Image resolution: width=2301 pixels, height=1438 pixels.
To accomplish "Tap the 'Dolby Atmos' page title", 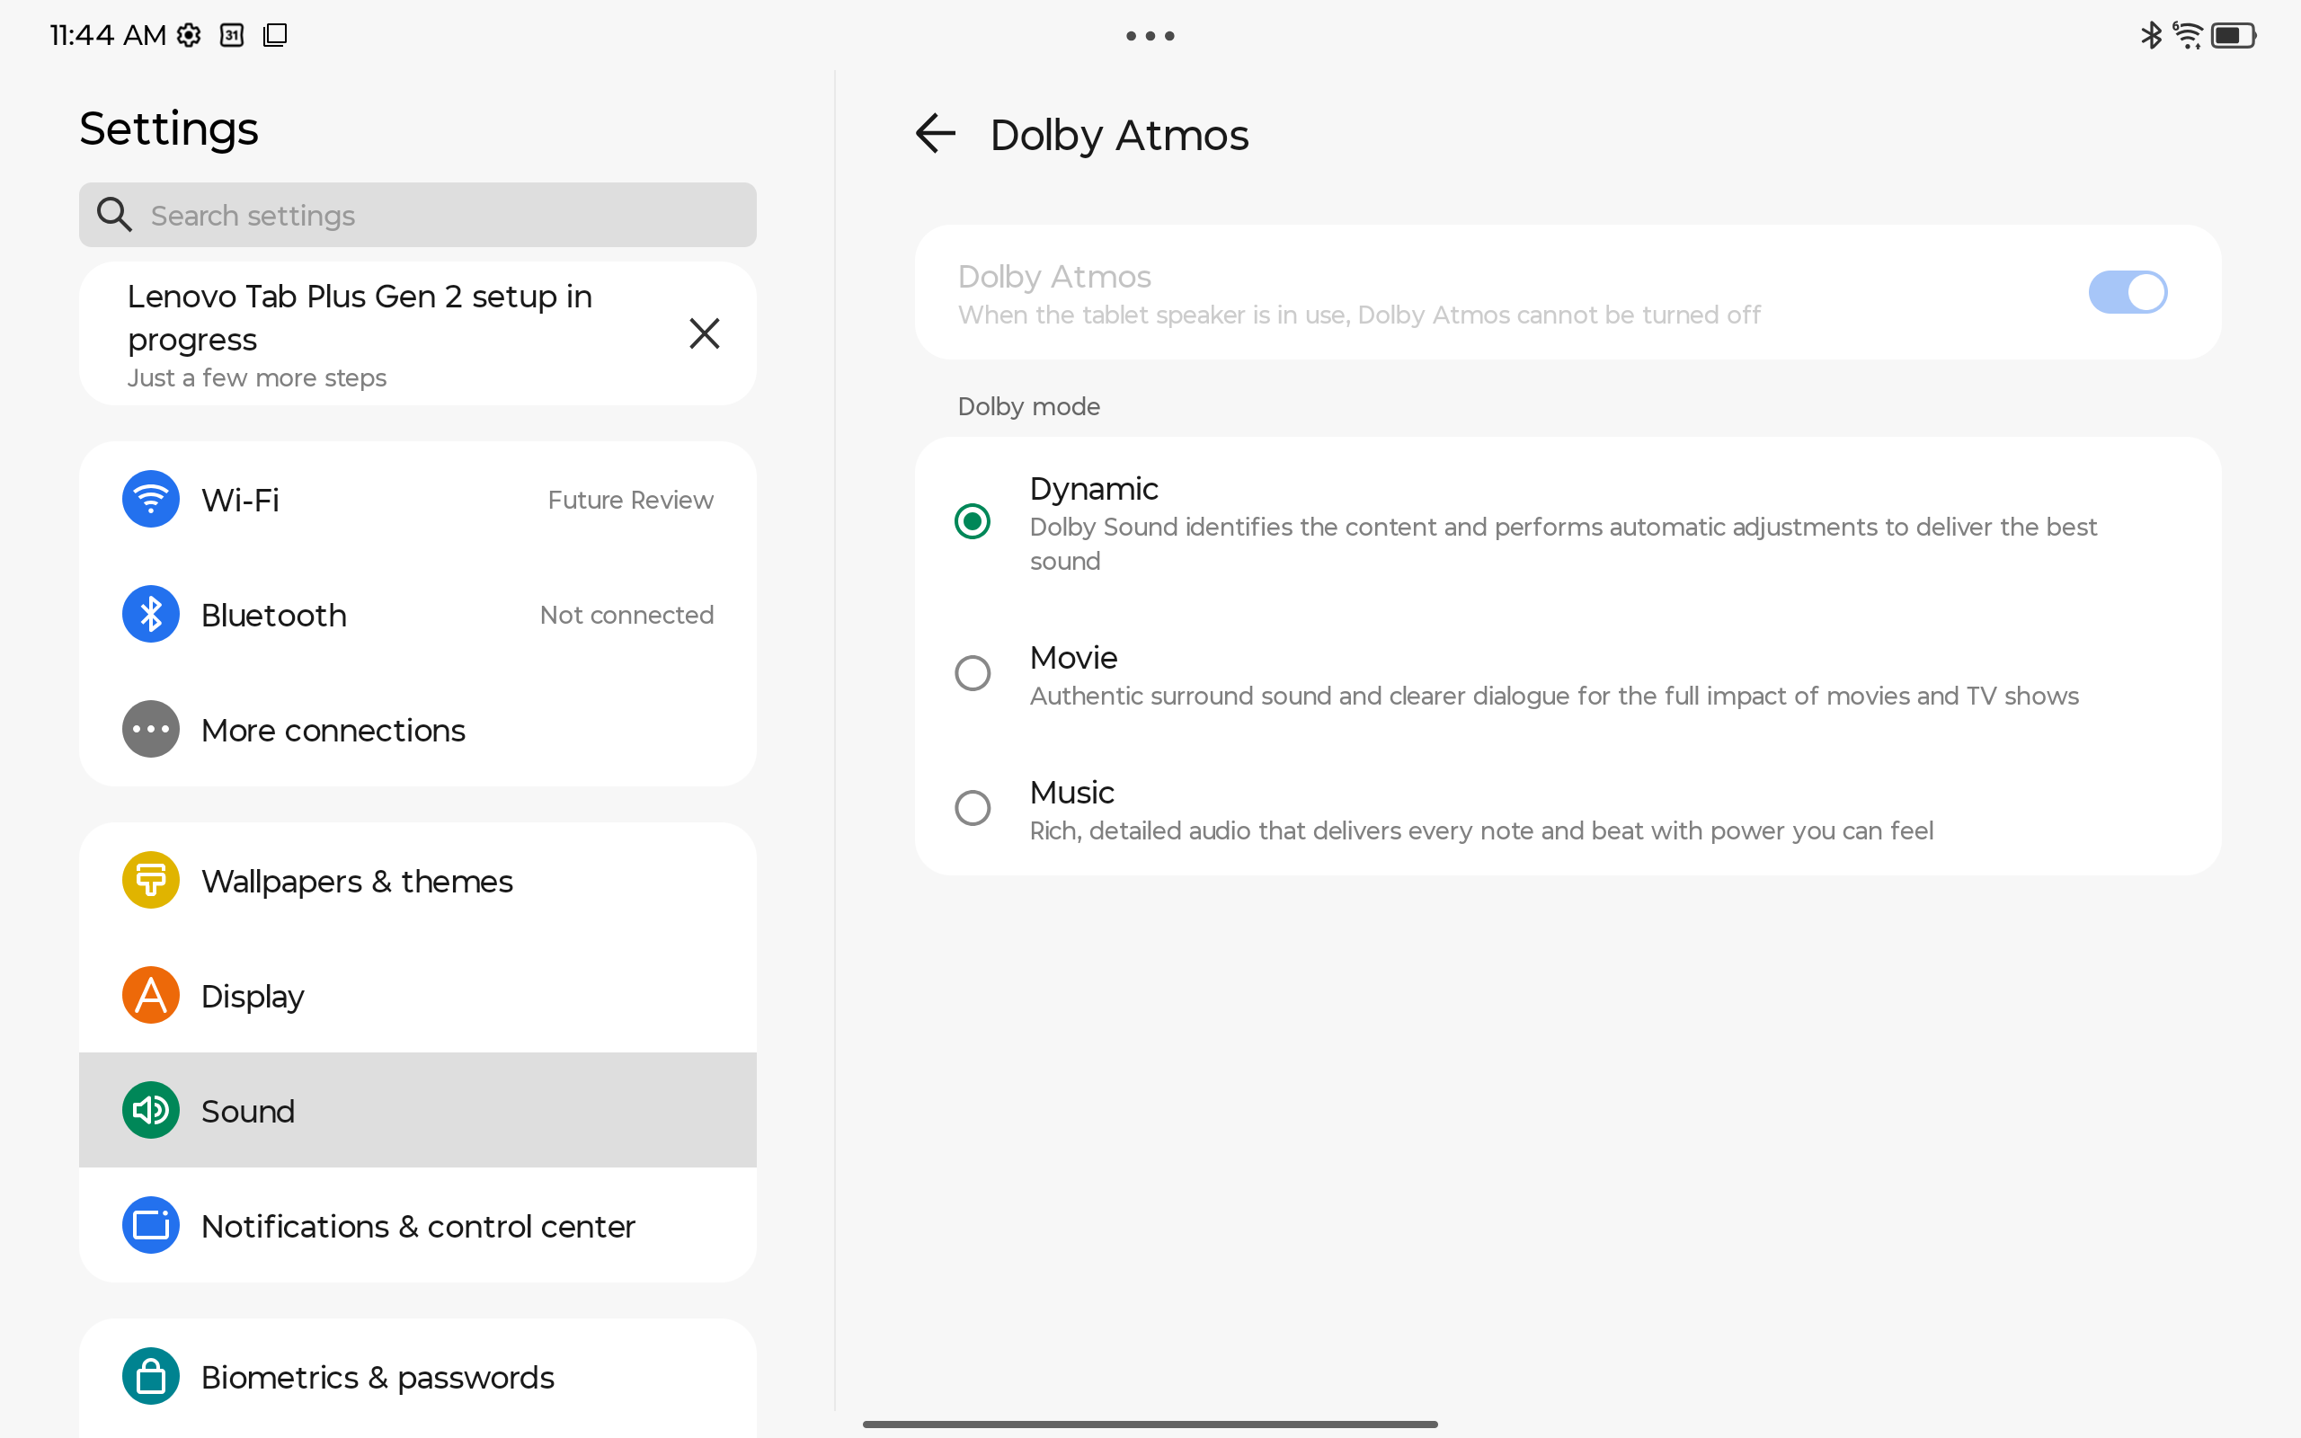I will coord(1119,135).
